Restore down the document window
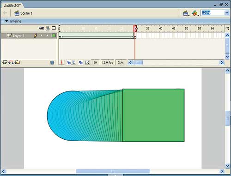This screenshot has height=176, width=231. (x=221, y=5)
